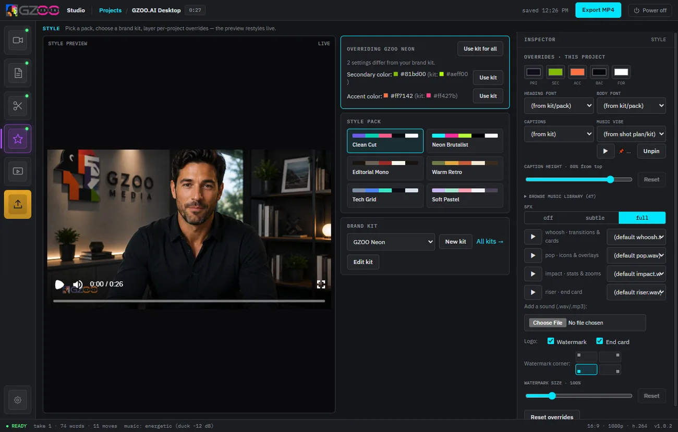Mute the preview video speaker icon
This screenshot has height=432, width=678.
point(78,285)
